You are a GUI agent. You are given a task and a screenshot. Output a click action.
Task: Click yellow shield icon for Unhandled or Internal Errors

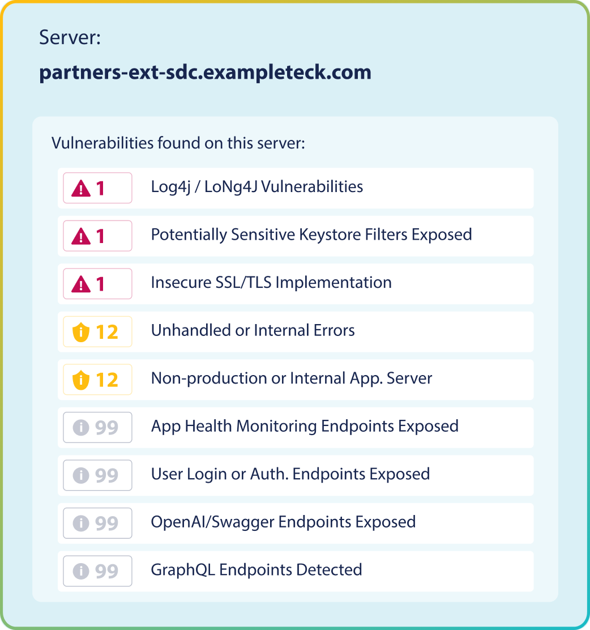coord(82,332)
